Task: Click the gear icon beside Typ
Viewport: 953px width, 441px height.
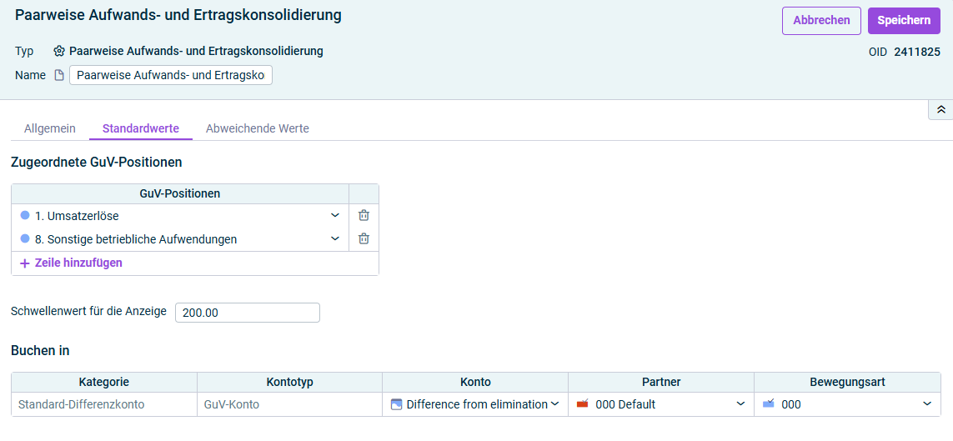Action: click(x=59, y=51)
